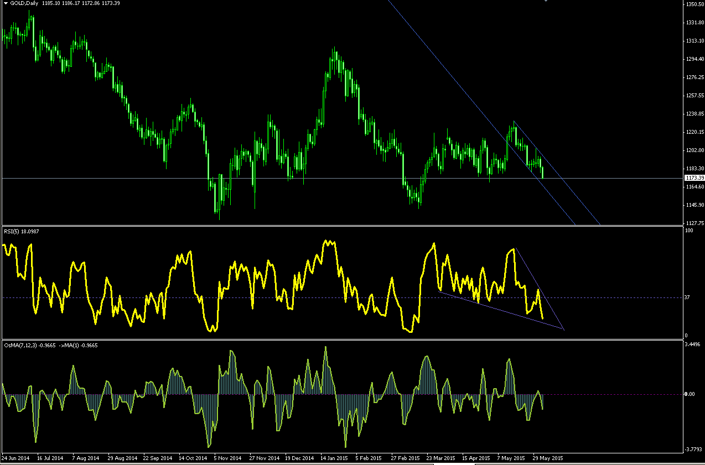Click the 23 Mar 2015 date label
705x465 pixels.
[440, 458]
